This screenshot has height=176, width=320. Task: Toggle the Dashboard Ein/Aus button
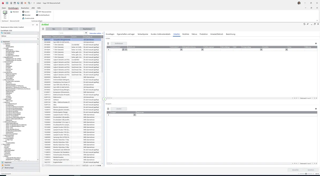pyautogui.click(x=5, y=15)
